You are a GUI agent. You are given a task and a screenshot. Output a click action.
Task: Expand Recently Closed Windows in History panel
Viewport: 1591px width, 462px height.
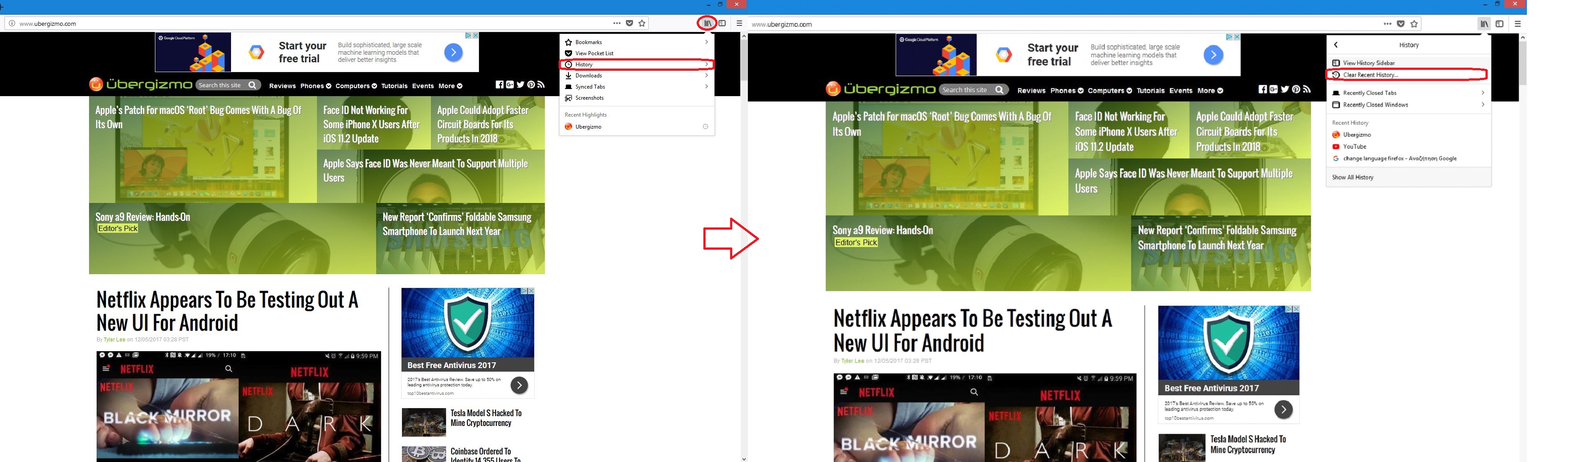pos(1409,105)
